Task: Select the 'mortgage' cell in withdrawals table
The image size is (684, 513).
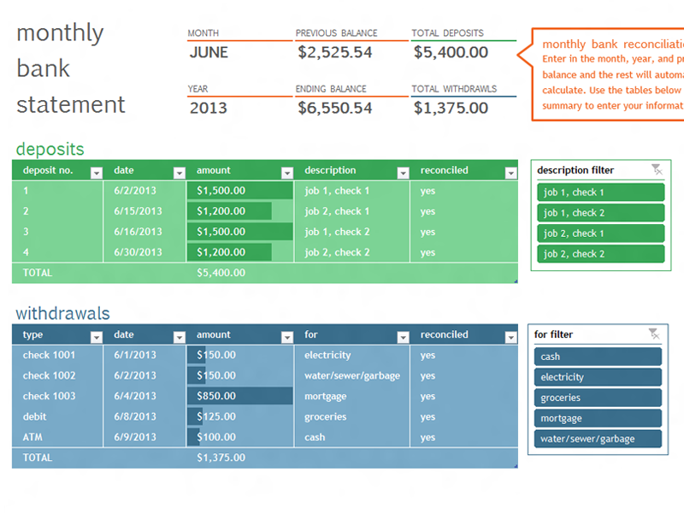Action: (x=352, y=396)
